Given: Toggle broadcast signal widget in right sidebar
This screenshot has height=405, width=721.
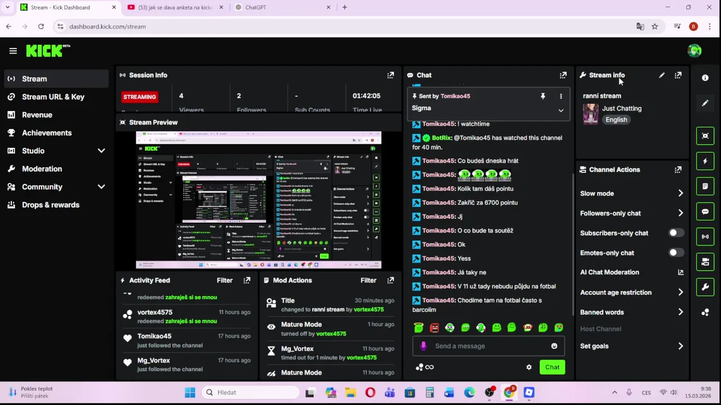Looking at the screenshot, I should tap(705, 237).
